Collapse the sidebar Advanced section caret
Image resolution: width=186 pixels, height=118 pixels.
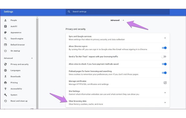[x=32, y=58]
